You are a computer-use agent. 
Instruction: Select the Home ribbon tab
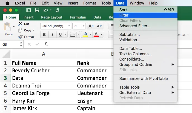click(x=11, y=17)
